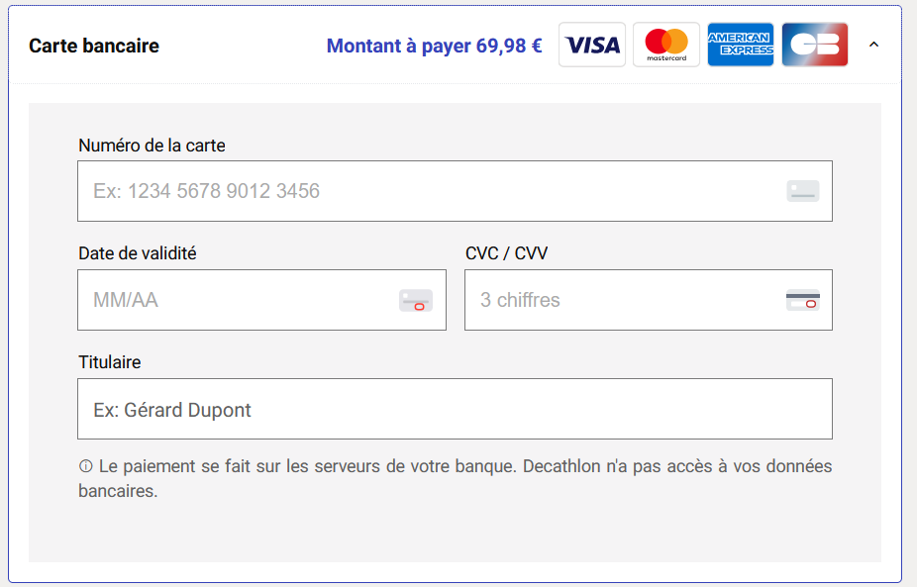Screen dimensions: 917x587
Task: Select the Carte bancaire header title
Action: coord(94,46)
